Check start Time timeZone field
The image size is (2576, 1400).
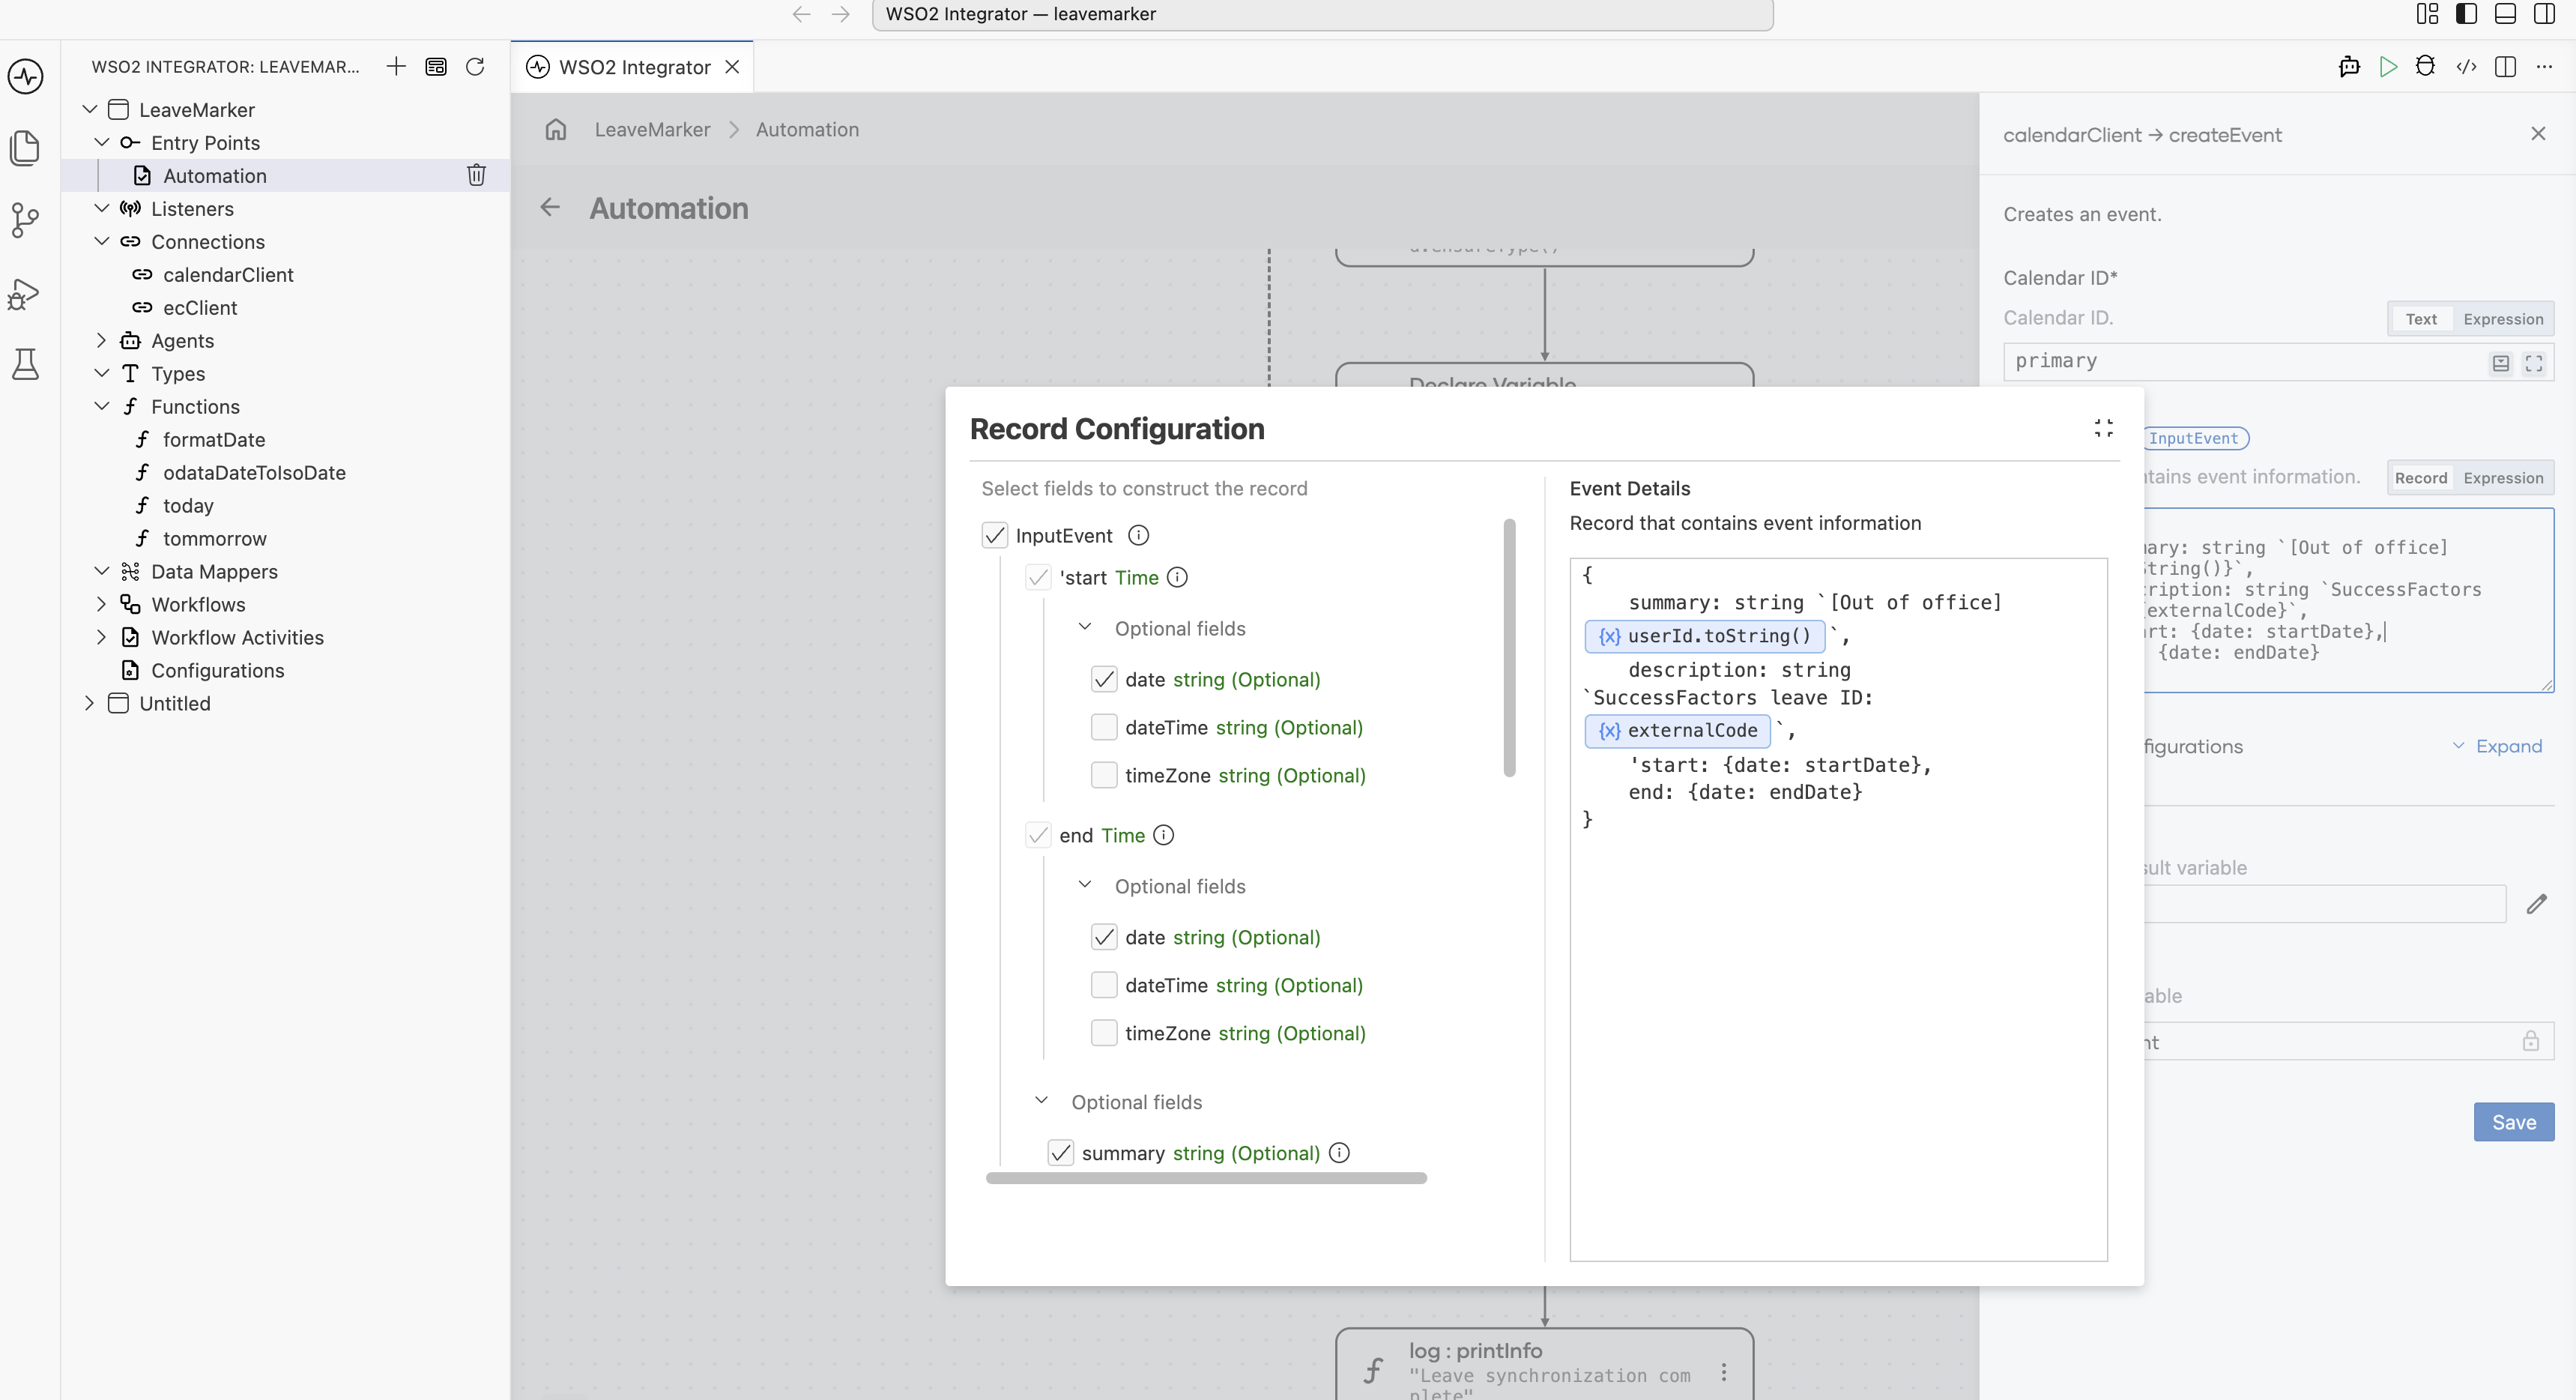pos(1103,775)
